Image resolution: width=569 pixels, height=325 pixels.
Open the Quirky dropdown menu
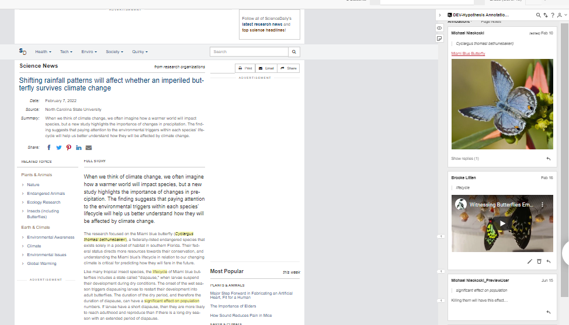pos(140,52)
